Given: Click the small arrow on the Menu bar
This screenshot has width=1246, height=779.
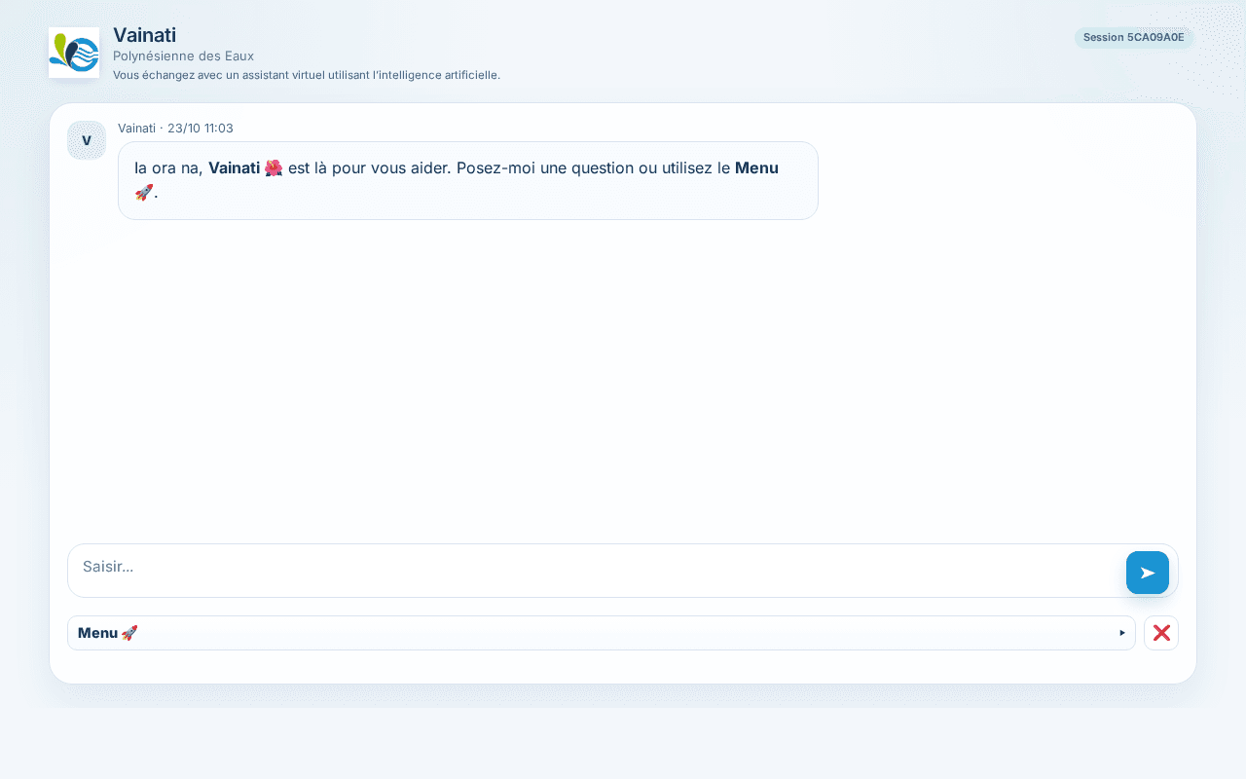Looking at the screenshot, I should pyautogui.click(x=1122, y=633).
